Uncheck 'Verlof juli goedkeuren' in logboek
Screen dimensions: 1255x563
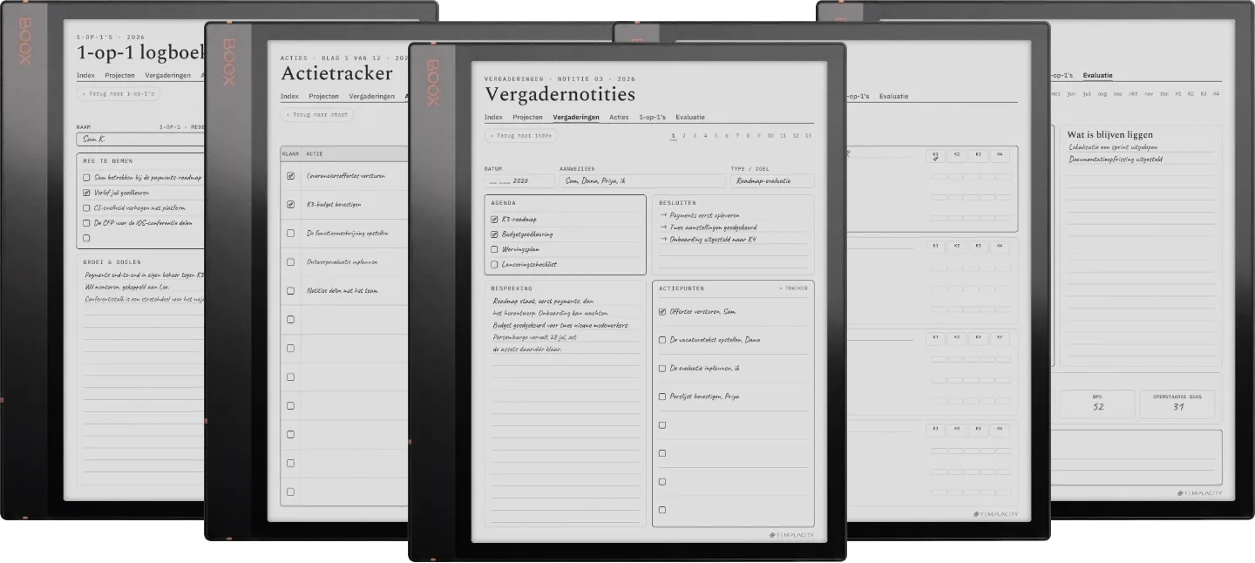86,193
